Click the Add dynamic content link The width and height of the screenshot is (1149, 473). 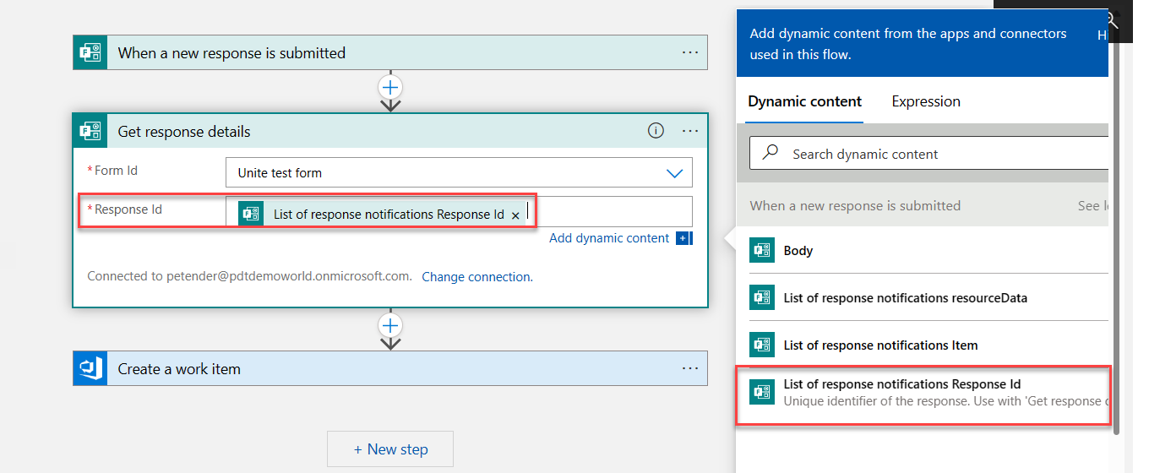[608, 238]
